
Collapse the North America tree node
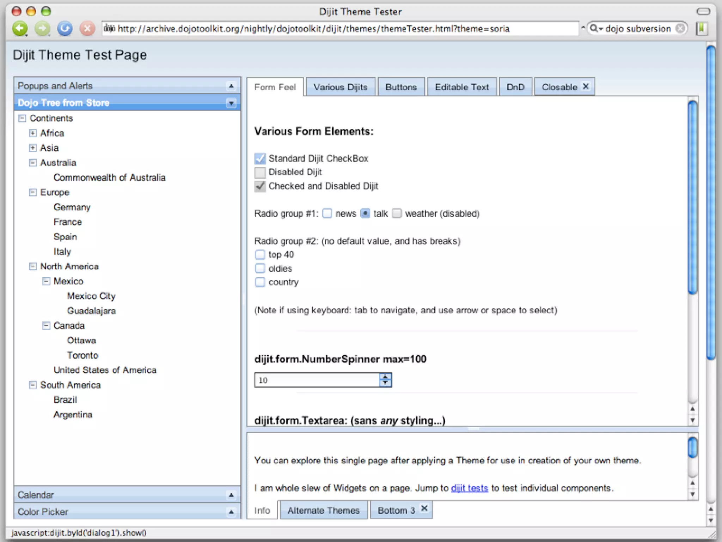pos(33,266)
